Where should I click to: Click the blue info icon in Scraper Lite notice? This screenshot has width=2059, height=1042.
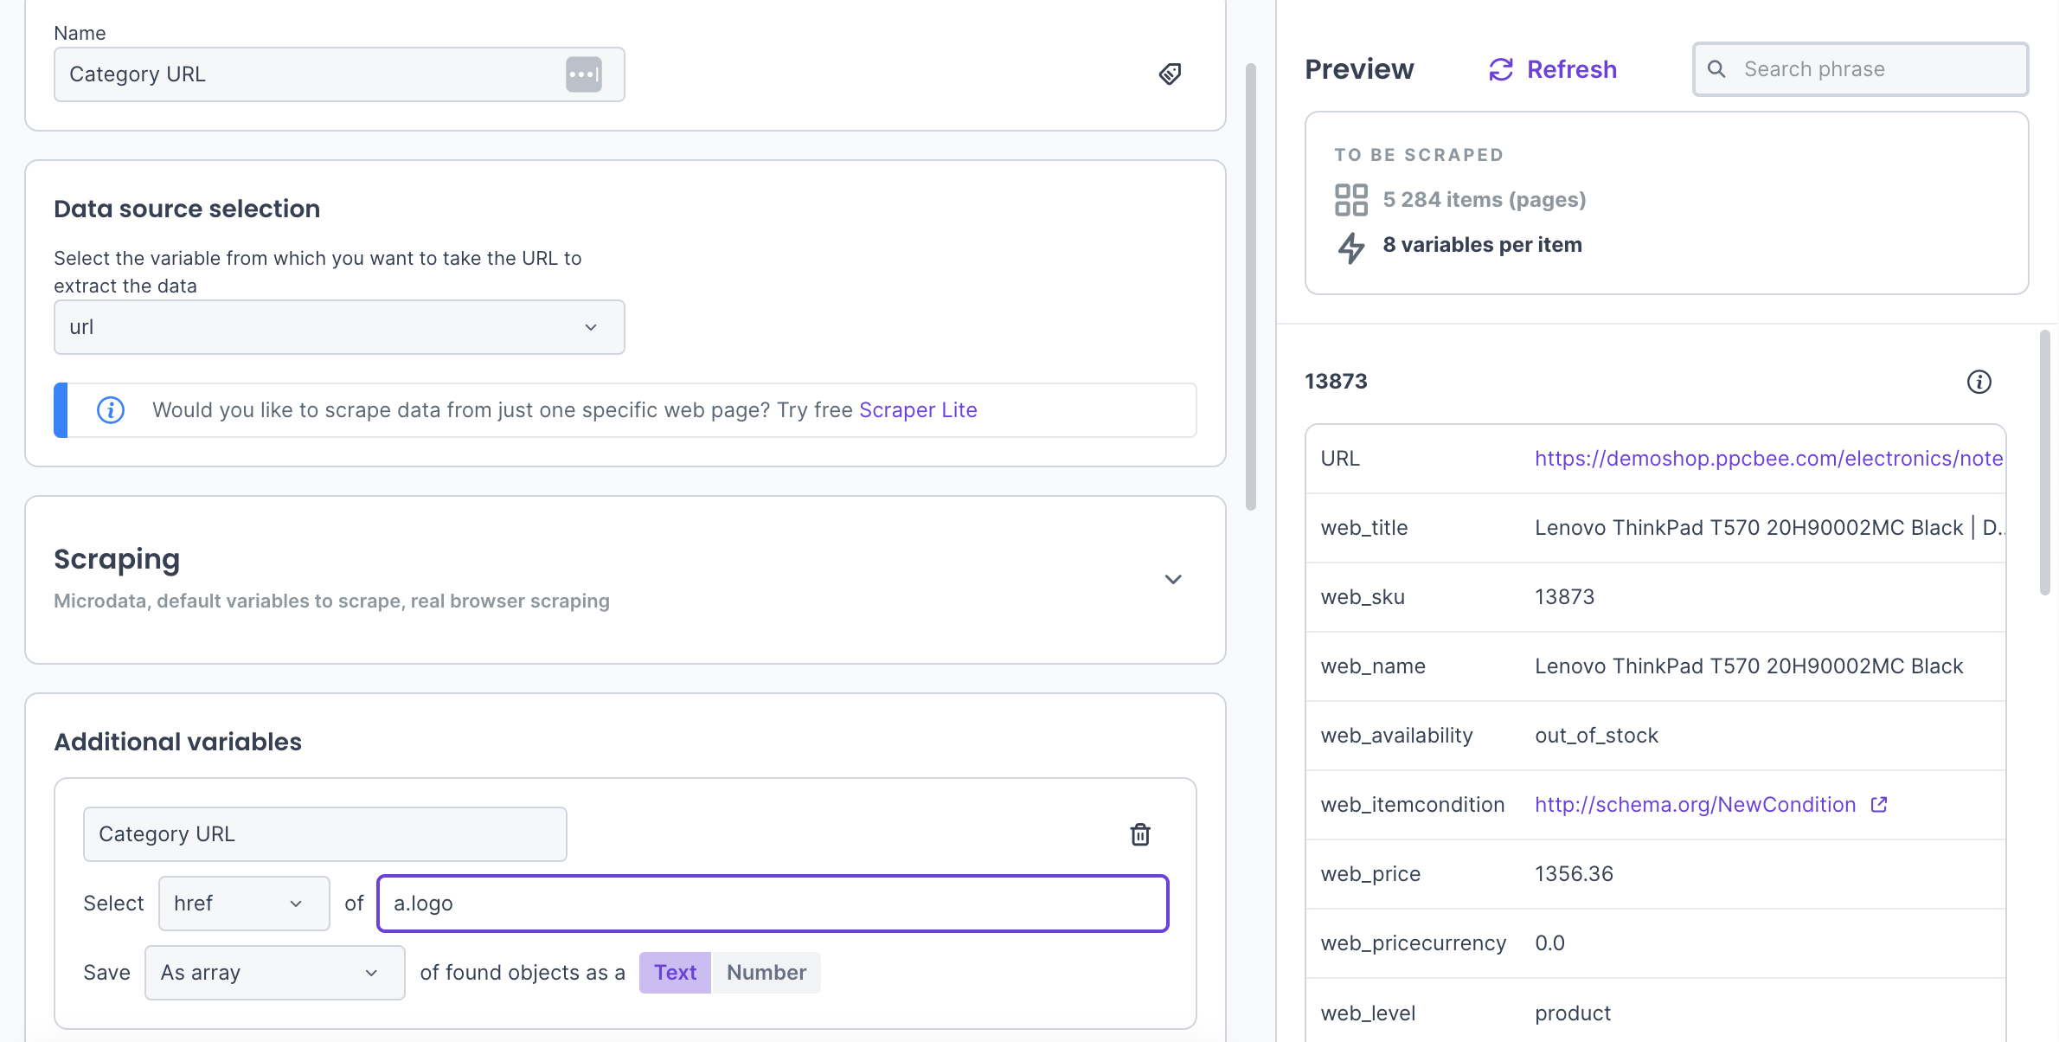click(x=111, y=410)
